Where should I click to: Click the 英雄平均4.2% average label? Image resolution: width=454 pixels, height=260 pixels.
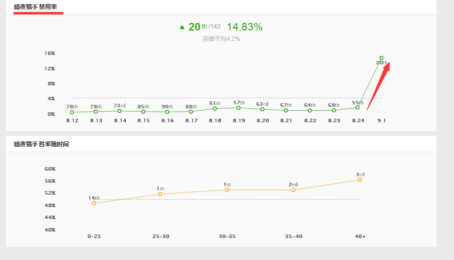(221, 39)
